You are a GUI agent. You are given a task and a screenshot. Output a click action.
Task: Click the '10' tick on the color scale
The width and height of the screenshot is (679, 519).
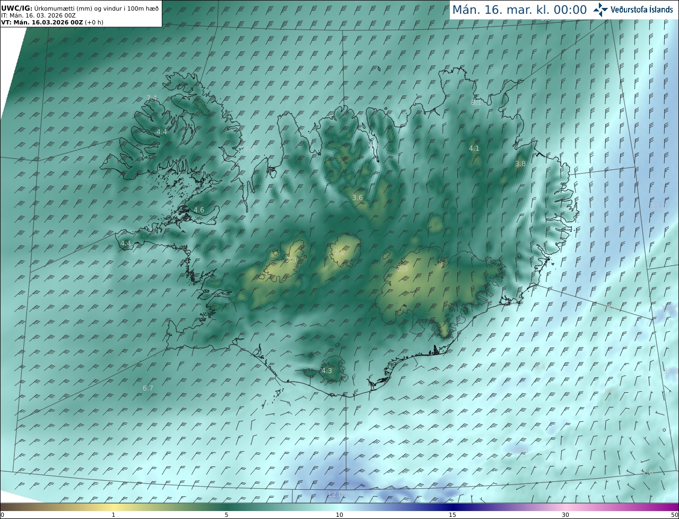[x=339, y=515]
